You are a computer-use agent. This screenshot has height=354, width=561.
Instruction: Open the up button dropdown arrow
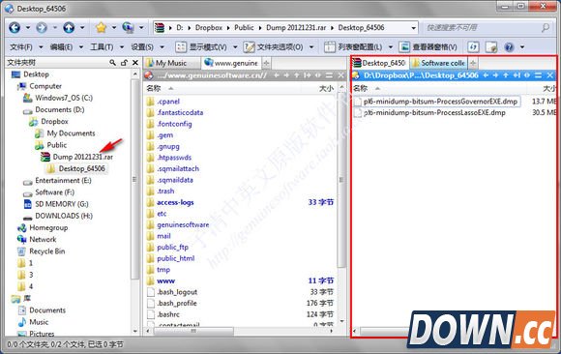(82, 27)
